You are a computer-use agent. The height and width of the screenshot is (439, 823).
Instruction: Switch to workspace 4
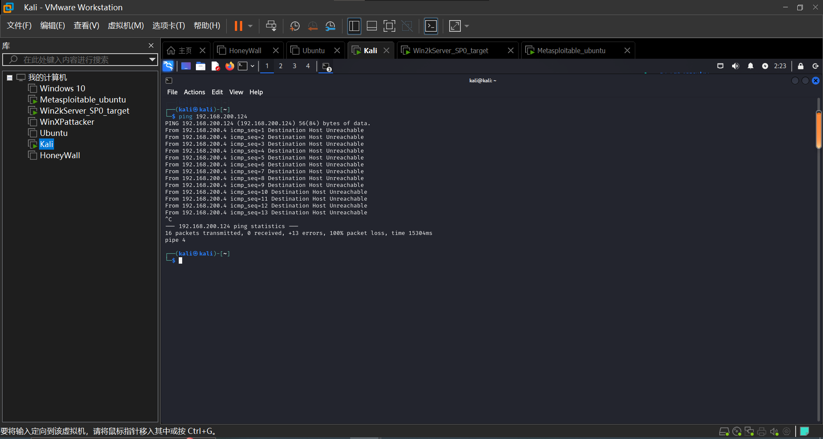click(x=308, y=66)
